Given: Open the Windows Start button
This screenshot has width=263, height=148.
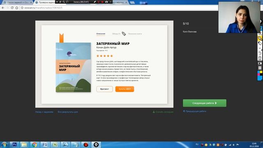Looking at the screenshot, I should (x=4, y=145).
